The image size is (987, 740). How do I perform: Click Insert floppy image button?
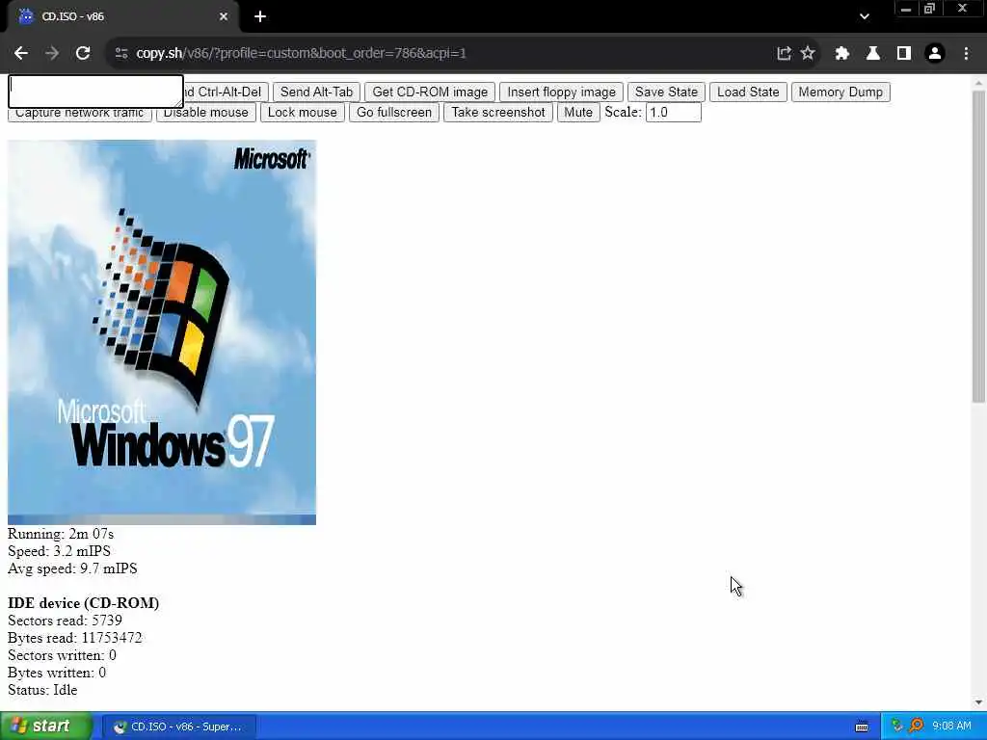pos(562,92)
